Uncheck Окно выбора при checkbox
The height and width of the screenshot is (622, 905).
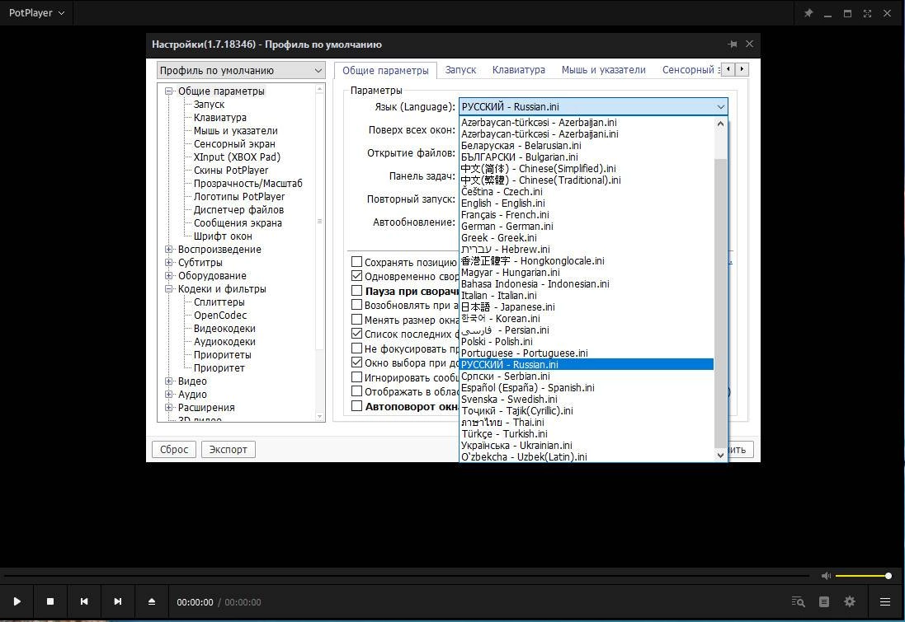[x=356, y=362]
